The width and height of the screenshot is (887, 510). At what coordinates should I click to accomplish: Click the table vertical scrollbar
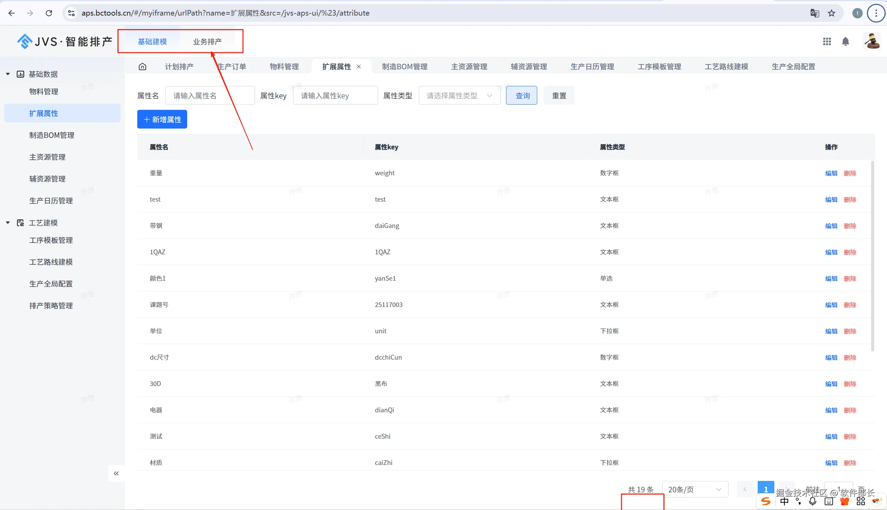[x=872, y=256]
